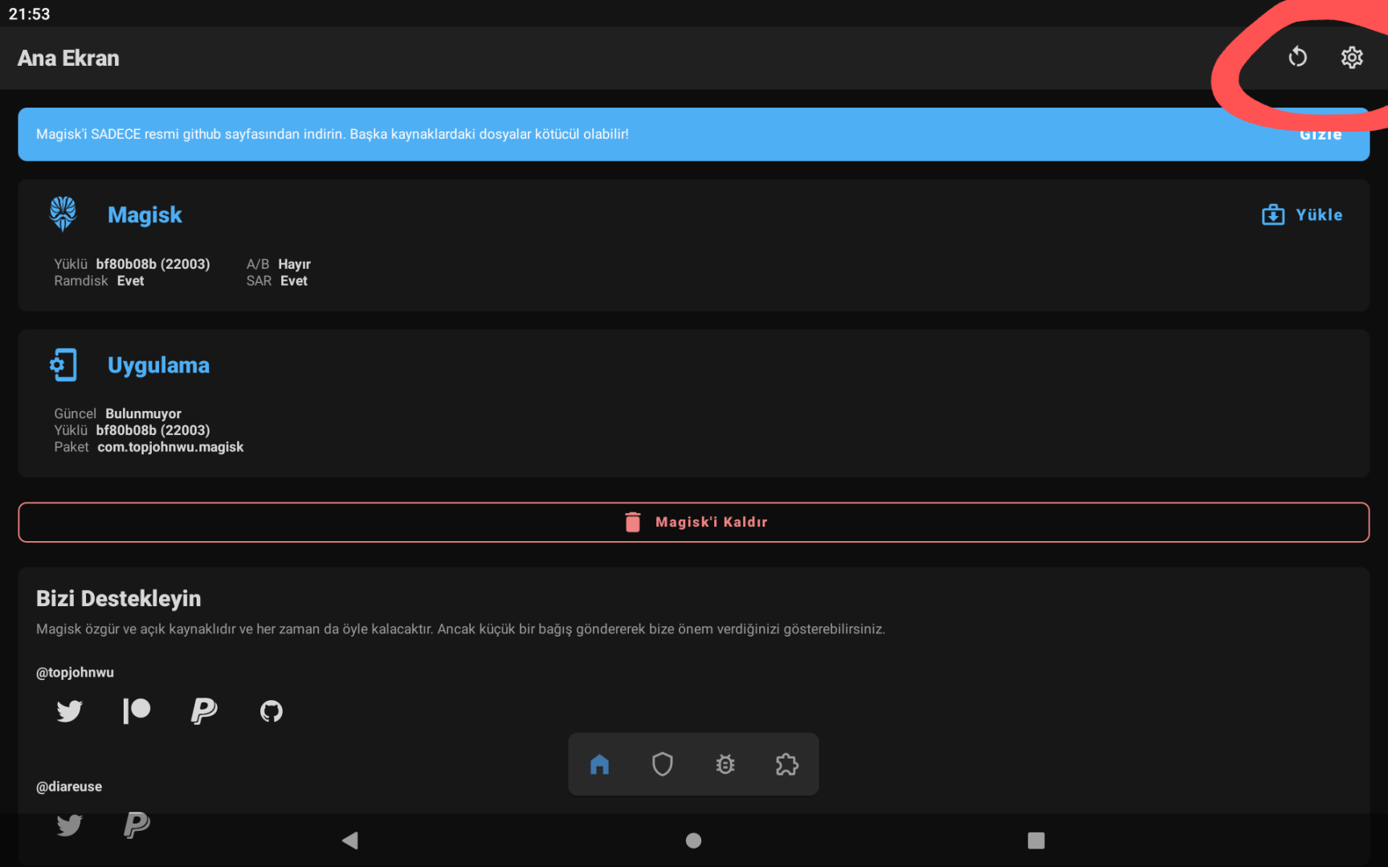Switch to the Modules puzzle tab

(787, 764)
